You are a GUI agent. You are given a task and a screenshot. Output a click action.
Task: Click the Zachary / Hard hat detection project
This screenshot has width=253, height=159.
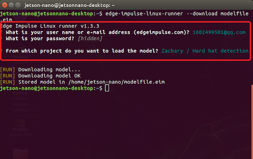click(x=205, y=51)
